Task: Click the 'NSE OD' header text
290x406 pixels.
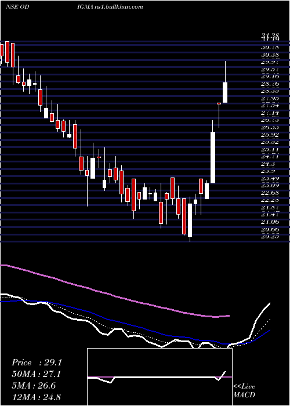Action: 17,7
